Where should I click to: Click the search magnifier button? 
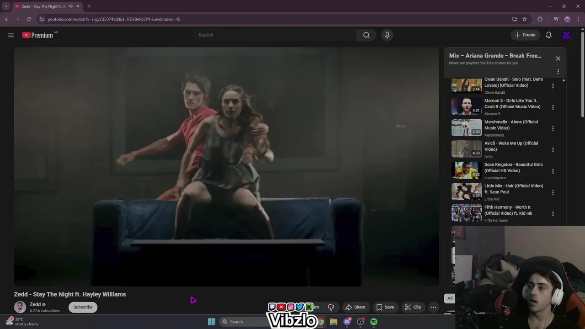[367, 35]
